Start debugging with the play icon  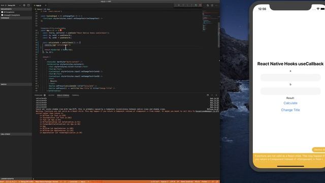[6, 5]
